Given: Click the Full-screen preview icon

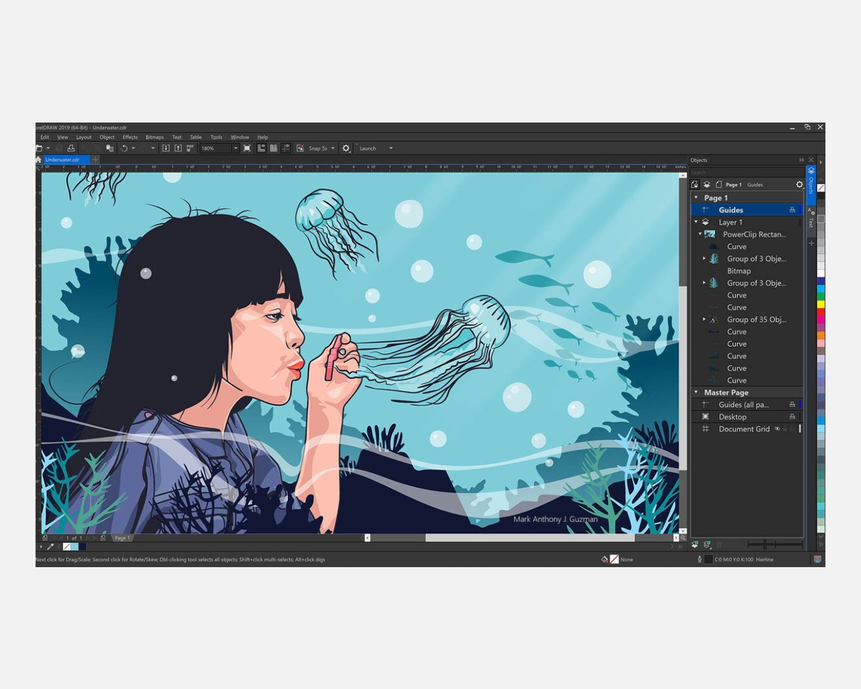Looking at the screenshot, I should (x=247, y=148).
